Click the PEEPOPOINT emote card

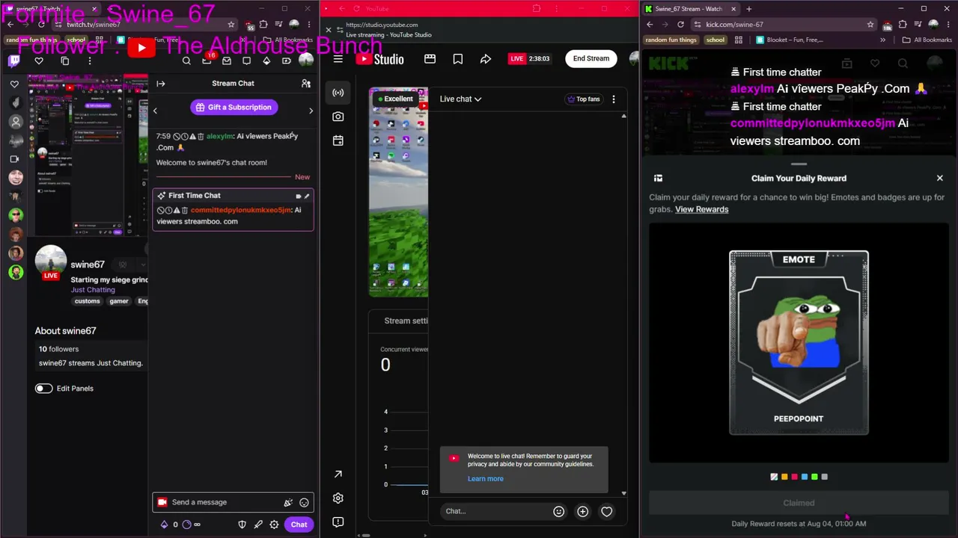799,342
